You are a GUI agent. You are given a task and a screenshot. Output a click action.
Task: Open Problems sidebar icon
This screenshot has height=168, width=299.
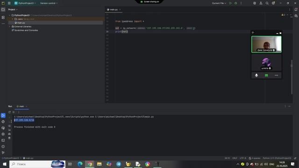3,147
